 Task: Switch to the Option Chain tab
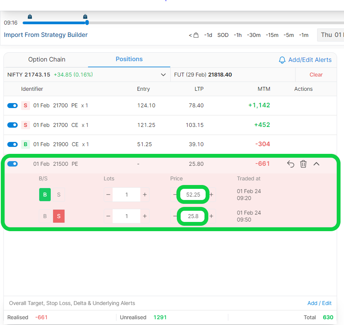tap(47, 60)
